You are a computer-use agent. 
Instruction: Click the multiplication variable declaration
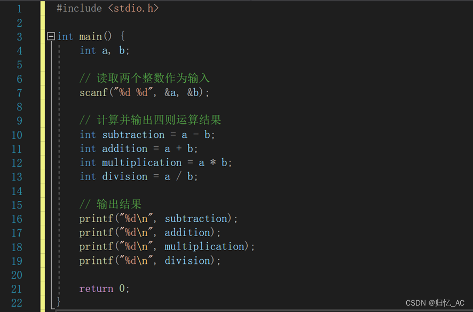(x=142, y=162)
